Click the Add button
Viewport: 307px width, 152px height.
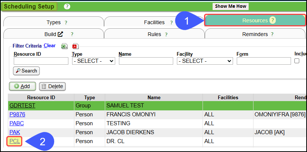coord(23,86)
